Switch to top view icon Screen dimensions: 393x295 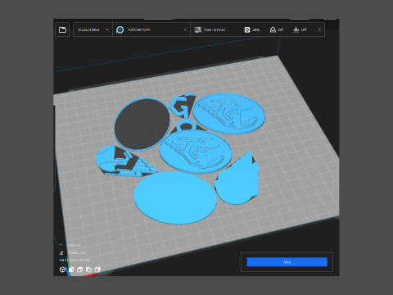pos(79,270)
